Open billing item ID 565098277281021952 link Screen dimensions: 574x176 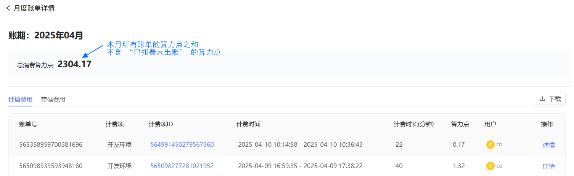(x=182, y=166)
